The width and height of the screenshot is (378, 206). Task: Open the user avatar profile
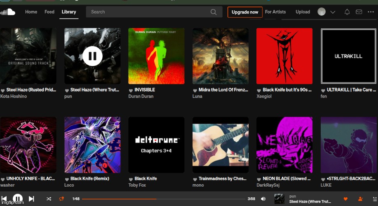(322, 12)
